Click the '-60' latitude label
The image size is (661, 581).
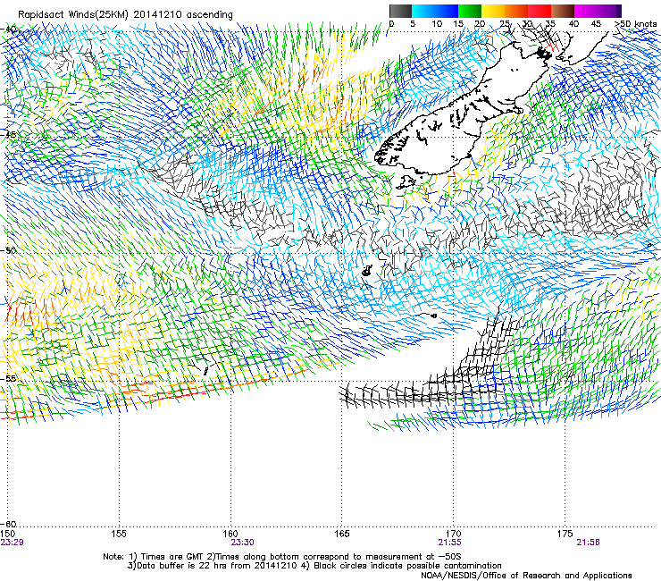(x=9, y=524)
